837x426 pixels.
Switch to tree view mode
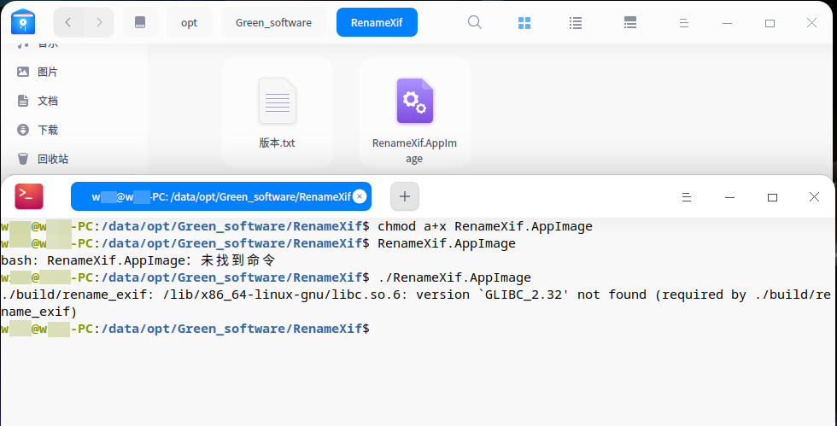tap(630, 23)
